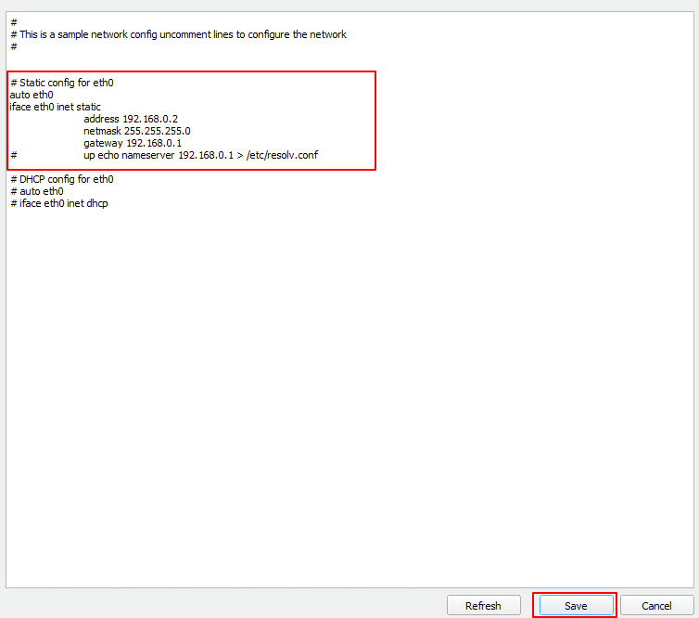Click the commented "# auto eth0" line
This screenshot has height=618, width=699.
tap(36, 191)
